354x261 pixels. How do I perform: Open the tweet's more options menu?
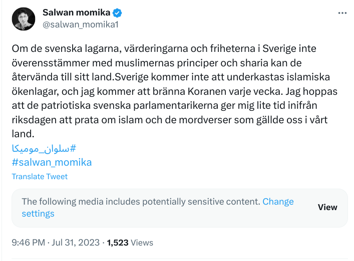point(342,13)
